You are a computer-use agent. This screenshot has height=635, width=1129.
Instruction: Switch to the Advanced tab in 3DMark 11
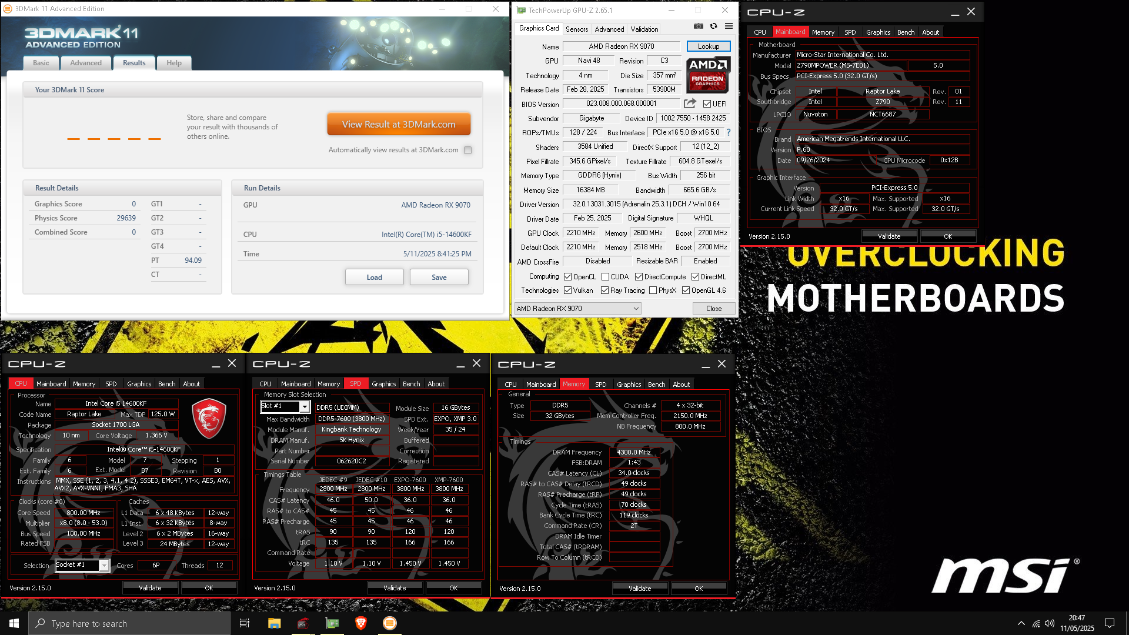point(86,63)
